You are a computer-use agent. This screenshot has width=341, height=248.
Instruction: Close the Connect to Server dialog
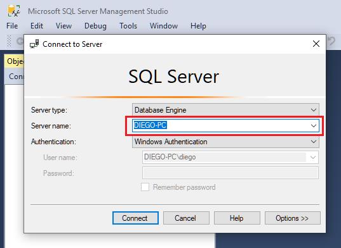coord(316,44)
